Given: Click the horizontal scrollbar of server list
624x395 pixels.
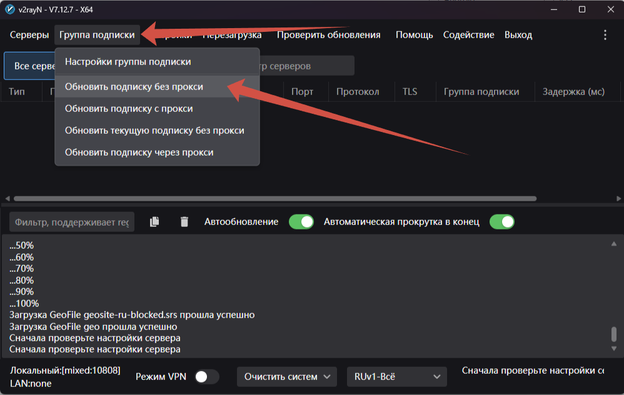Looking at the screenshot, I should (275, 198).
